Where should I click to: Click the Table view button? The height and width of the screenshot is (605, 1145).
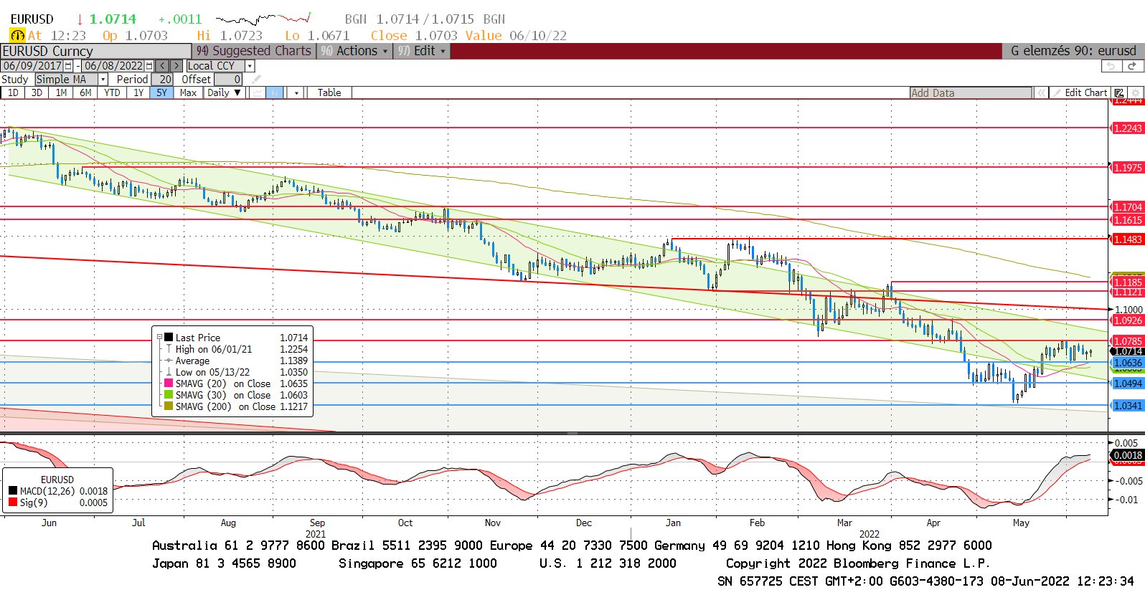click(x=329, y=93)
